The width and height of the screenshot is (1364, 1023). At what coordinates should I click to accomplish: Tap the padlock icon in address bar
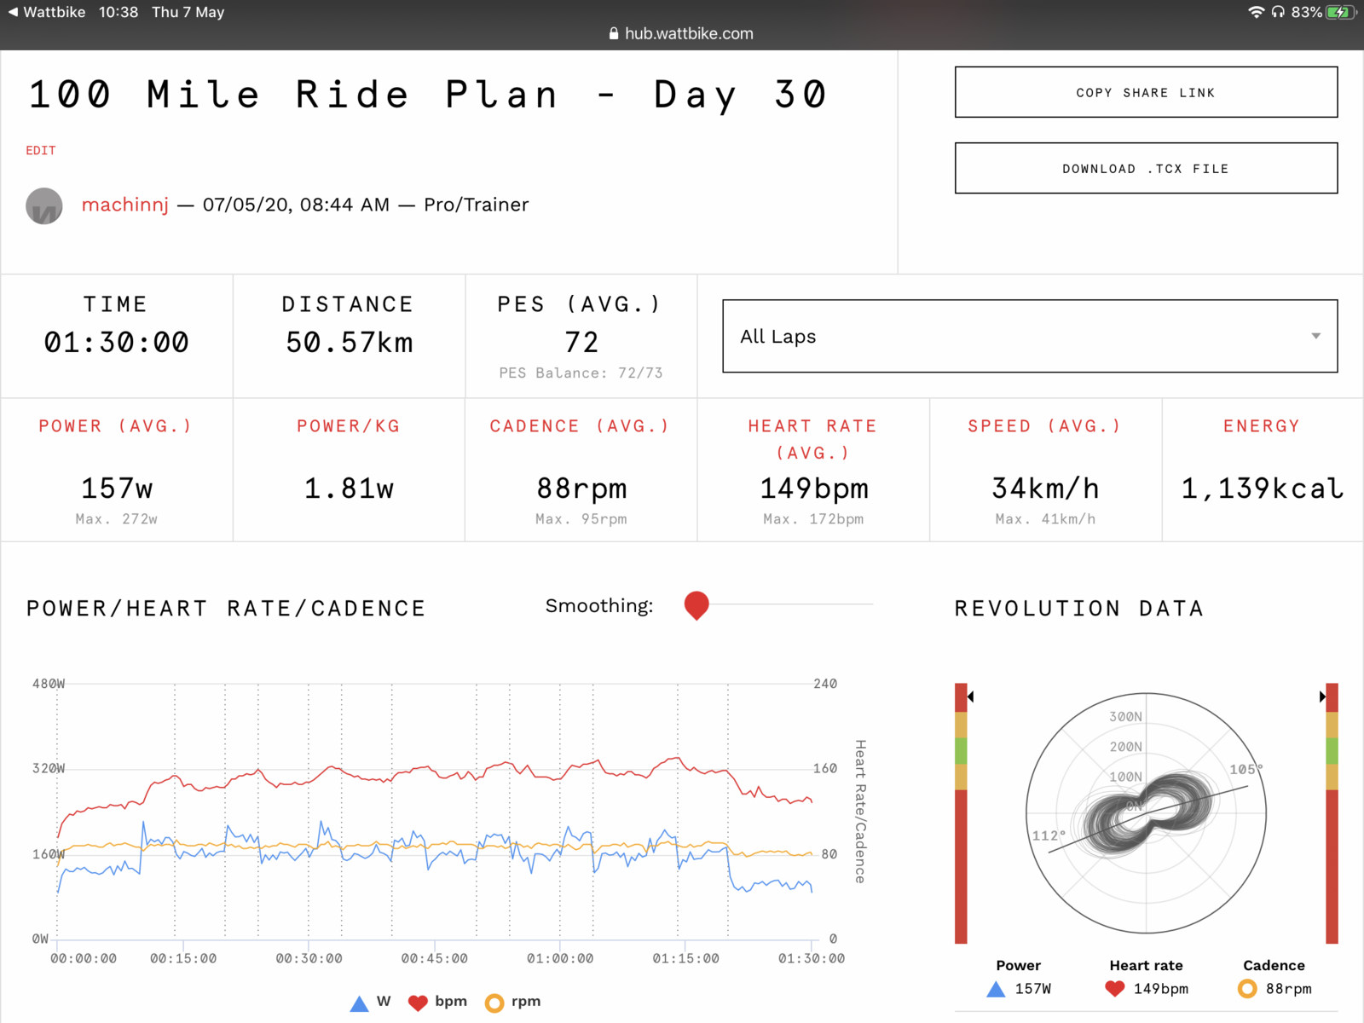pos(614,34)
